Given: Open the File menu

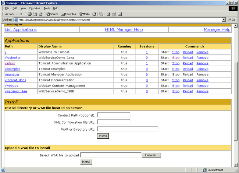Looking at the screenshot, I should point(7,8).
